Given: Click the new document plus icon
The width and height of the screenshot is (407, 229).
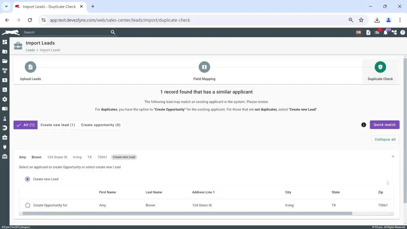Looking at the screenshot, I should pos(368,32).
